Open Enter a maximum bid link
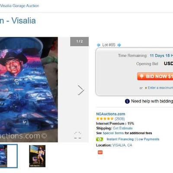Image resolution: width=173 pixels, height=173 pixels. (160, 88)
